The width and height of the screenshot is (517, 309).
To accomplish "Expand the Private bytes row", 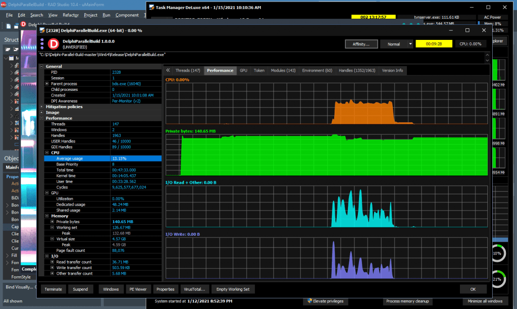I will click(52, 222).
